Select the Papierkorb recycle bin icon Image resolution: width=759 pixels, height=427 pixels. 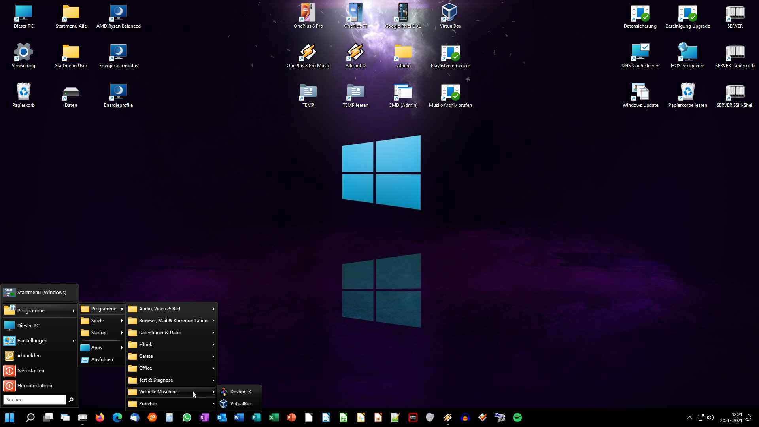pyautogui.click(x=23, y=96)
